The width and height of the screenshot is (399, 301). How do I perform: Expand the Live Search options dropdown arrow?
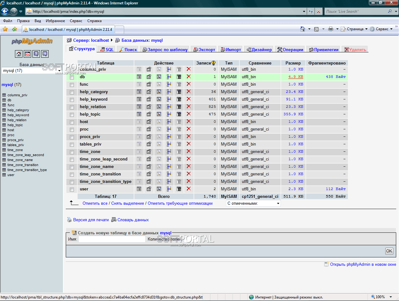point(396,12)
